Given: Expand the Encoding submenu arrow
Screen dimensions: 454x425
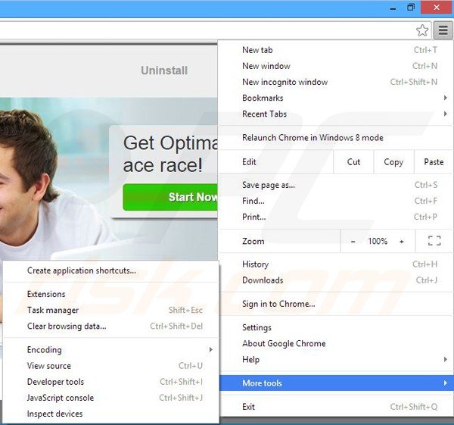Looking at the screenshot, I should tap(211, 350).
